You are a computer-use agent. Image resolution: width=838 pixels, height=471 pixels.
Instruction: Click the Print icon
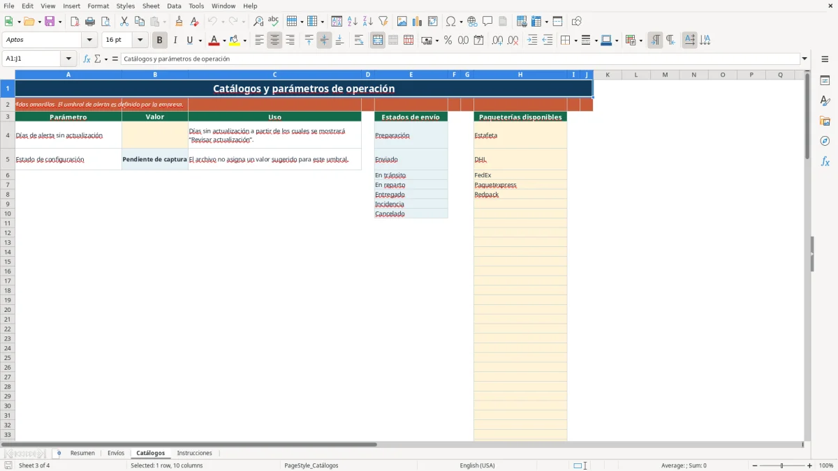(90, 22)
